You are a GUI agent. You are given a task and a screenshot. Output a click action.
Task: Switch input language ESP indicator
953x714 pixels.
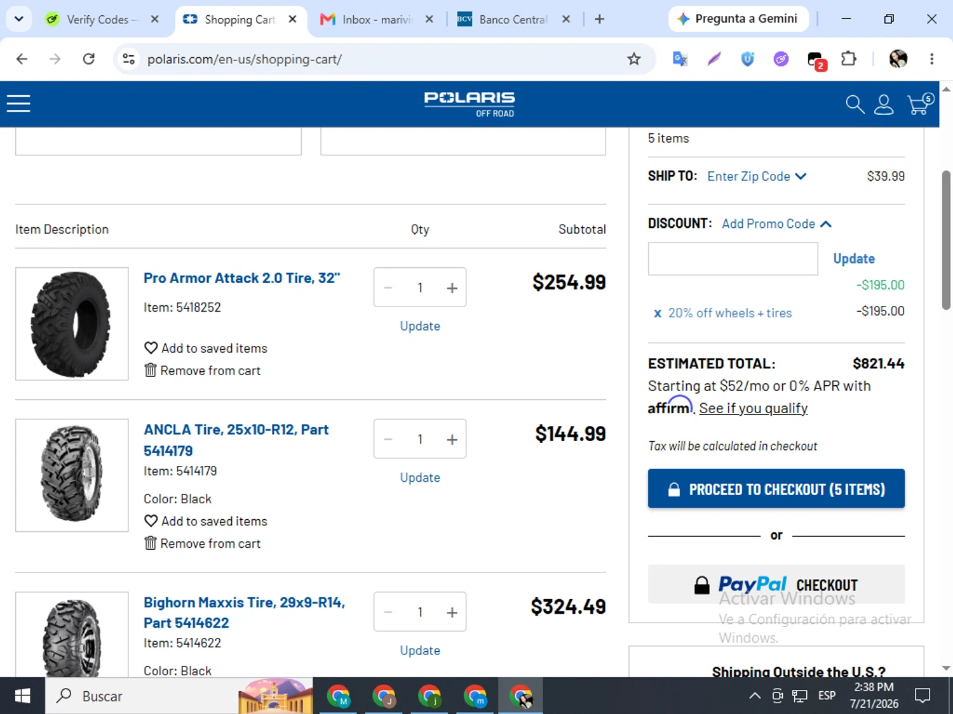click(x=827, y=696)
